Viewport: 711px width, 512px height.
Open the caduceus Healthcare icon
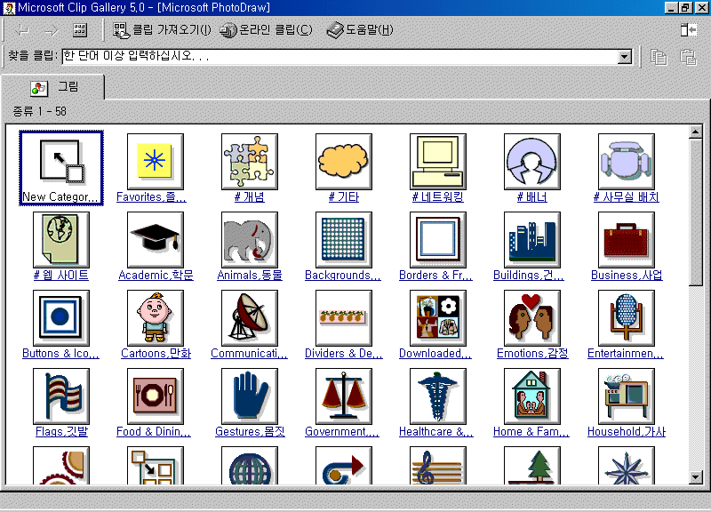438,396
